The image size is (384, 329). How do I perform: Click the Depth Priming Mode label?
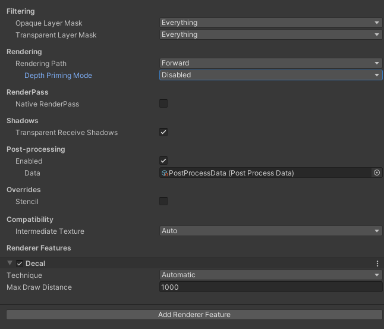click(58, 76)
